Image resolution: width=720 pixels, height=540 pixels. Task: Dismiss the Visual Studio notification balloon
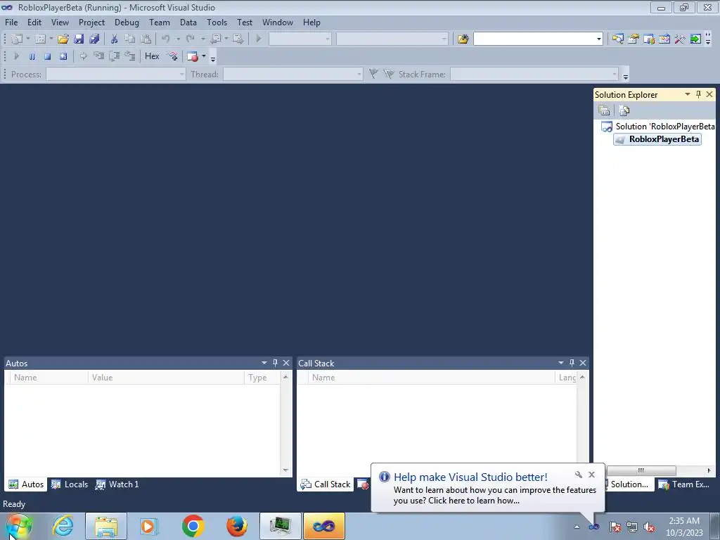click(591, 475)
